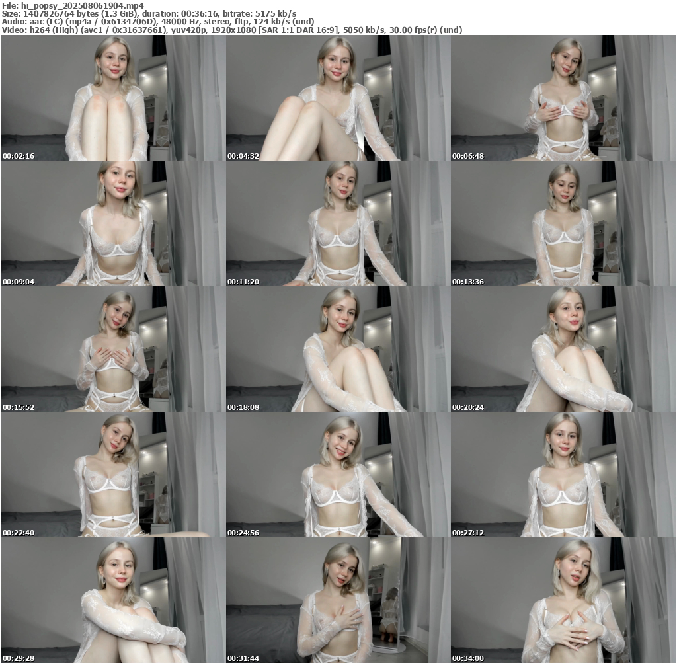This screenshot has height=663, width=677.
Task: Select the thumbnail stamped 00:06:48
Action: [563, 98]
